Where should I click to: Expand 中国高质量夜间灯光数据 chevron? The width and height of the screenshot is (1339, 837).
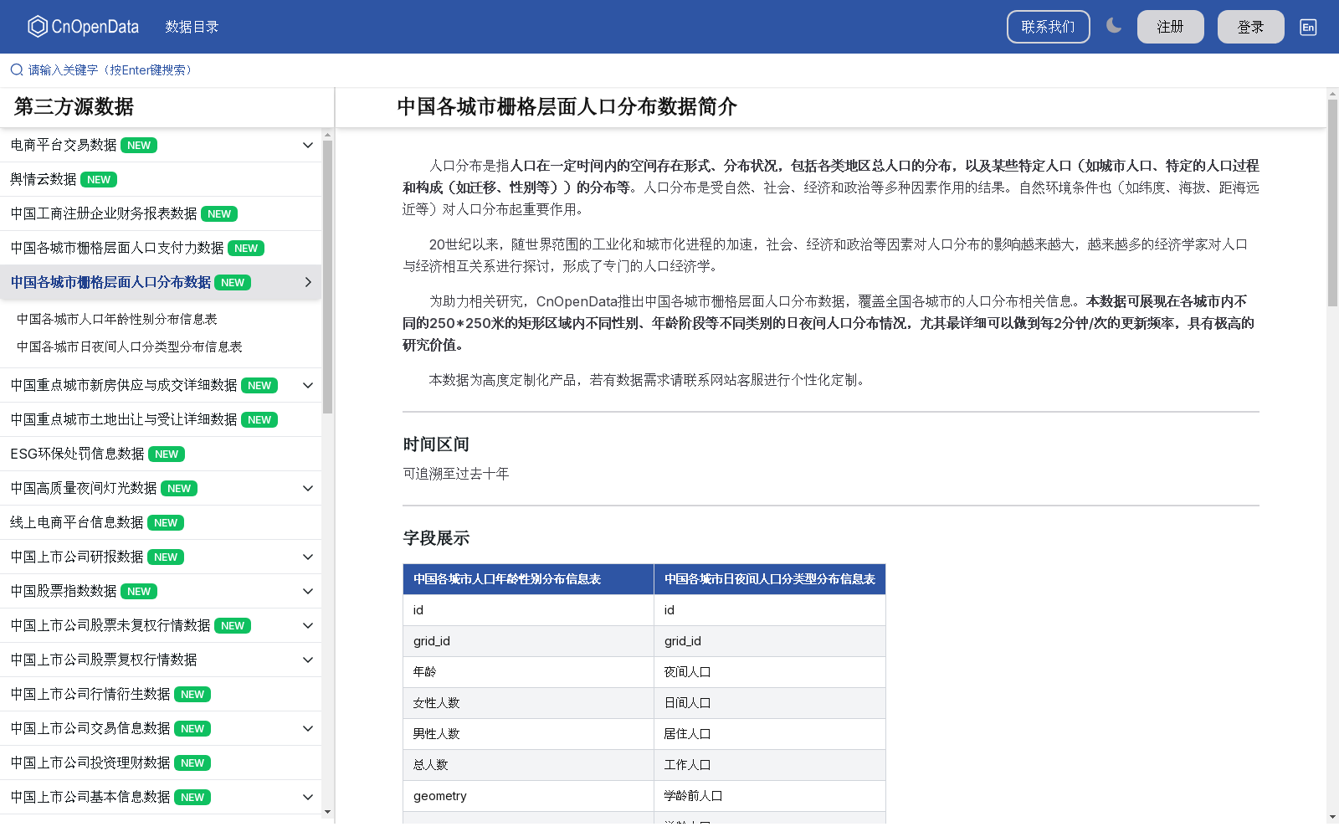[x=307, y=488]
